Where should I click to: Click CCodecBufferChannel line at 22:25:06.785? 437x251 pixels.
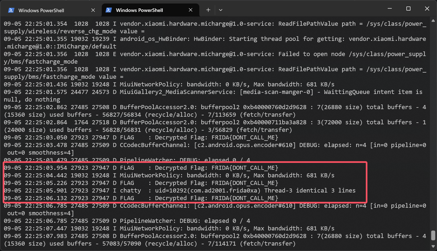[x=215, y=210]
